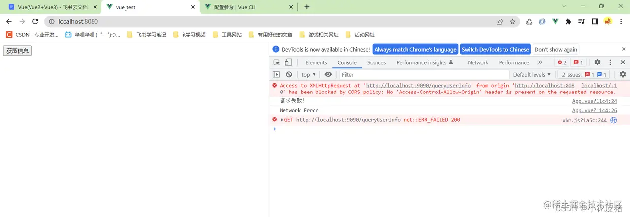
Task: Open the 飞书学习笔记 bookmark folder
Action: click(x=147, y=35)
